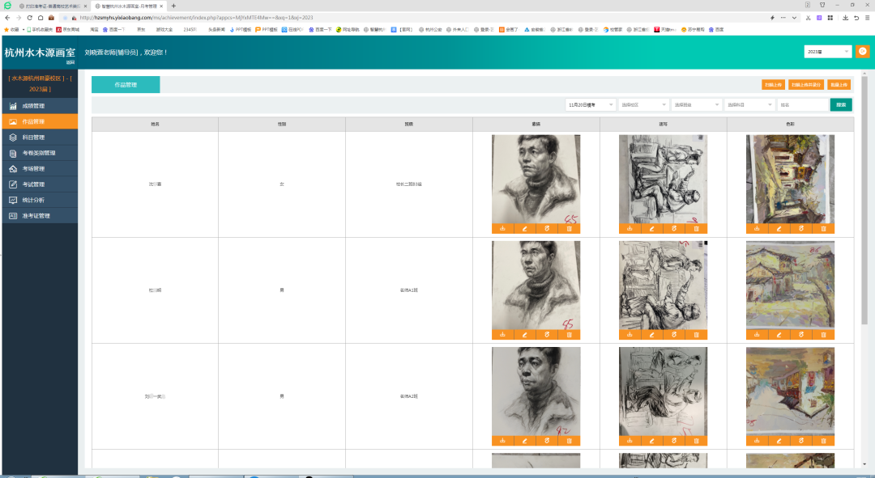Open the 11月20日模考 exam dropdown
Image resolution: width=875 pixels, height=478 pixels.
(x=590, y=104)
